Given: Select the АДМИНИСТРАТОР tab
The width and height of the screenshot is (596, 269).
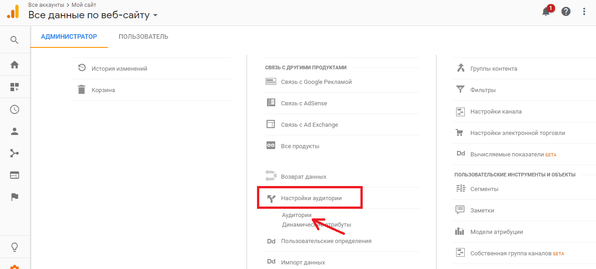Looking at the screenshot, I should tap(69, 36).
